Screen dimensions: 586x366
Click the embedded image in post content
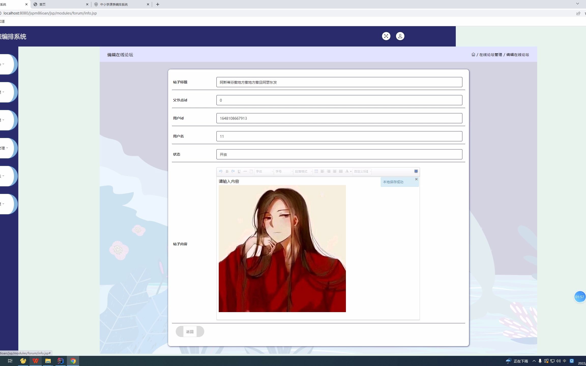(282, 249)
